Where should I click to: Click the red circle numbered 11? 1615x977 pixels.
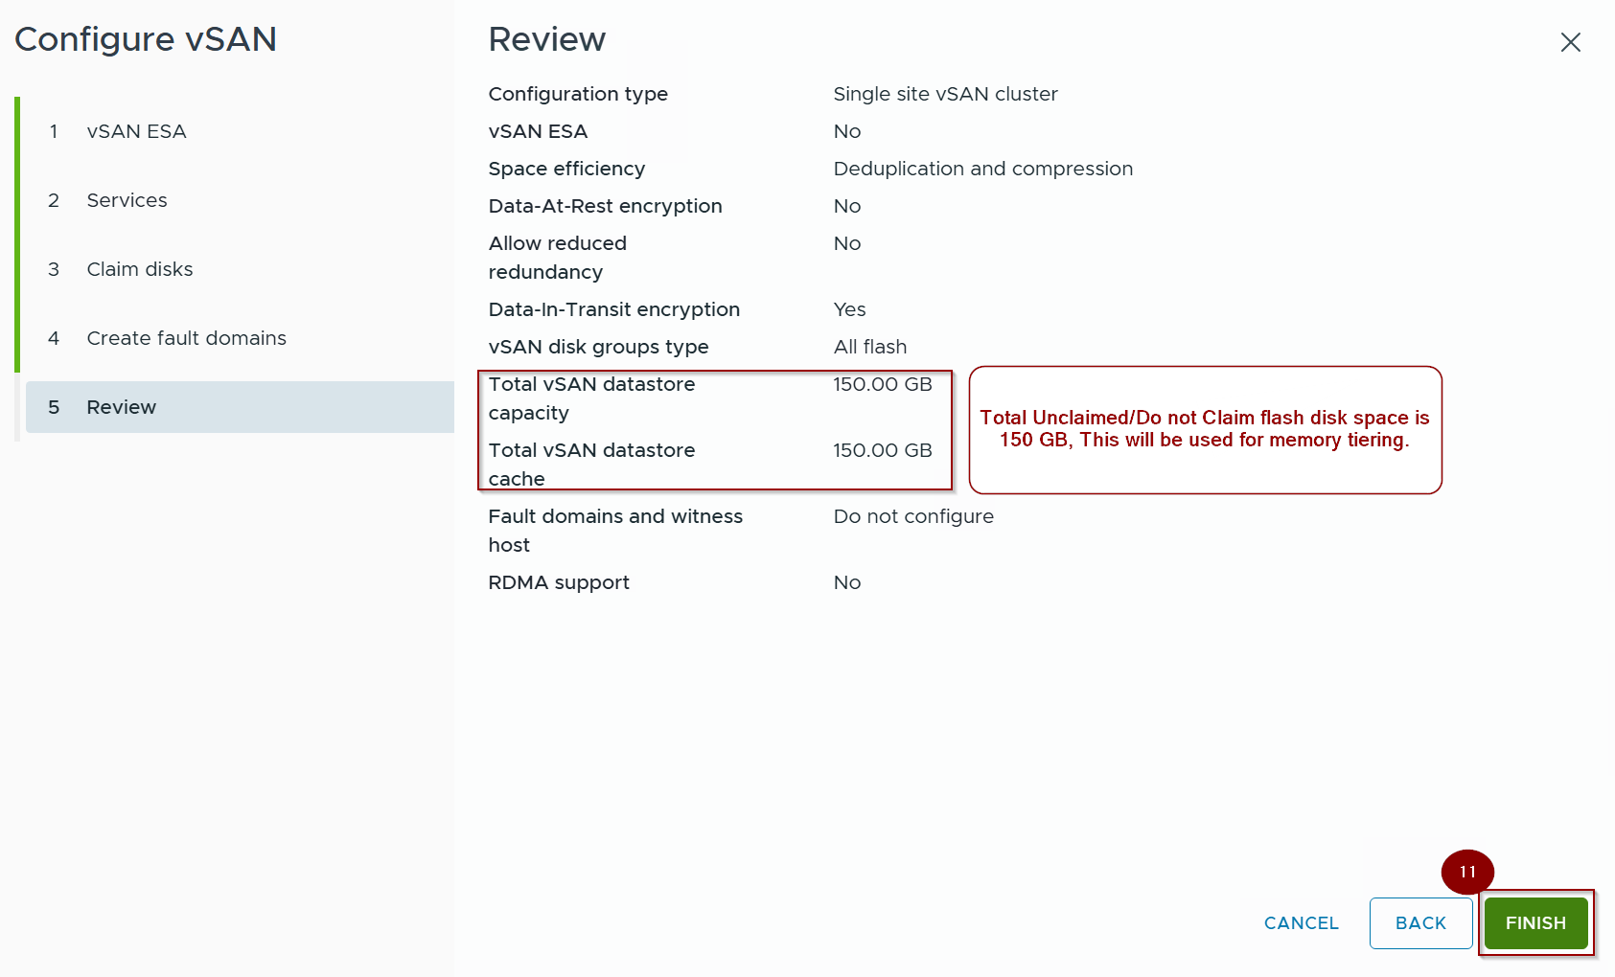click(1466, 872)
